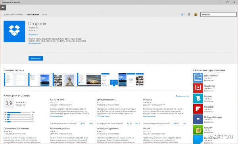This screenshot has height=144, width=238.
Task: Switch to the Приложения tab
Action: coord(33,15)
